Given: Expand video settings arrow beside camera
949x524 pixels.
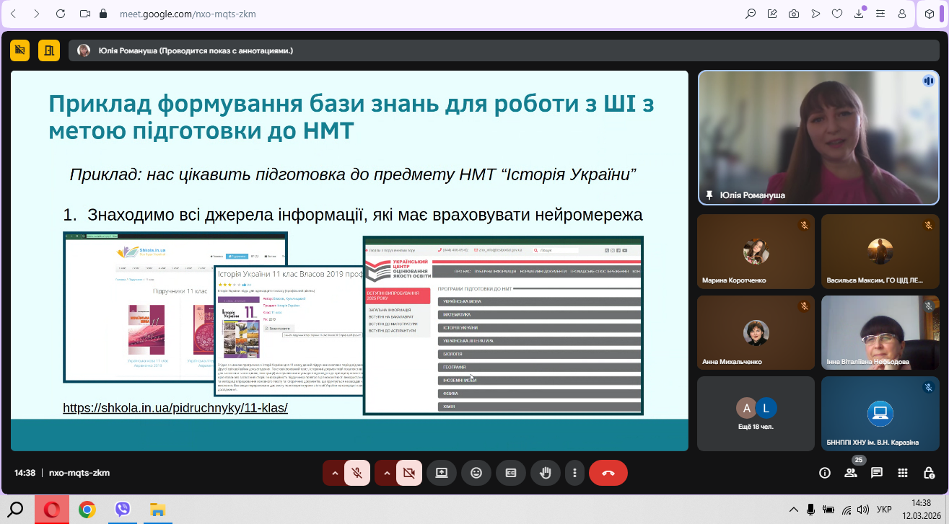Looking at the screenshot, I should 387,473.
